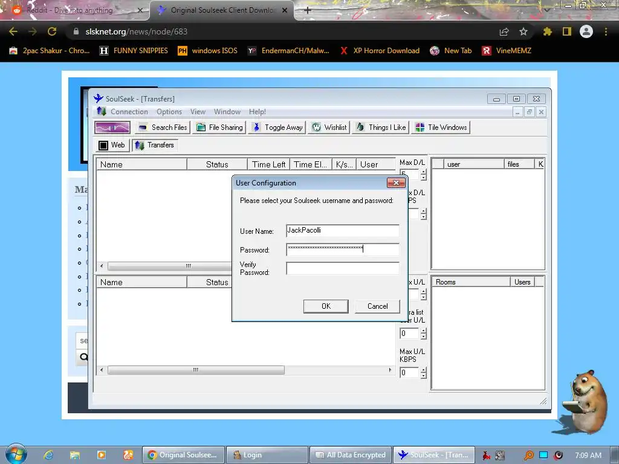Open the windows ISOS bookmark
The width and height of the screenshot is (619, 464).
(208, 51)
